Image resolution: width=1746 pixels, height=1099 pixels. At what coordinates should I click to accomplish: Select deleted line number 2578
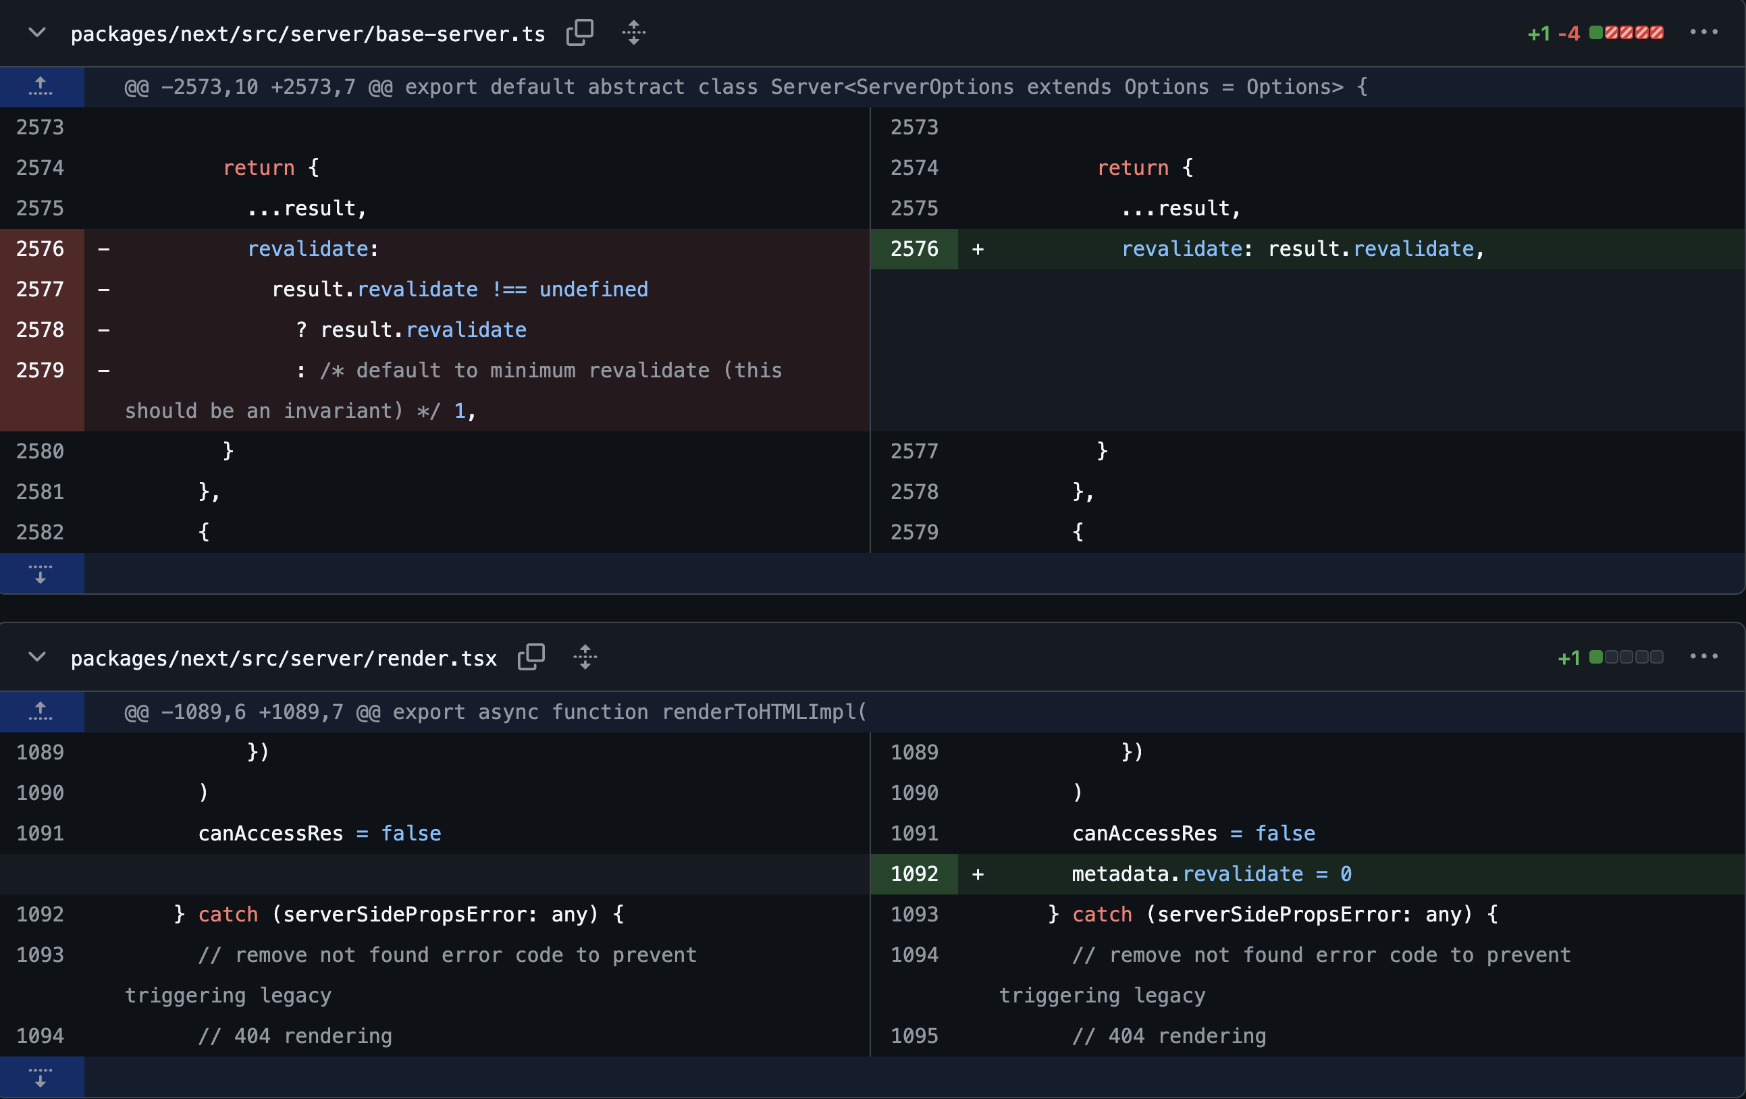click(41, 330)
